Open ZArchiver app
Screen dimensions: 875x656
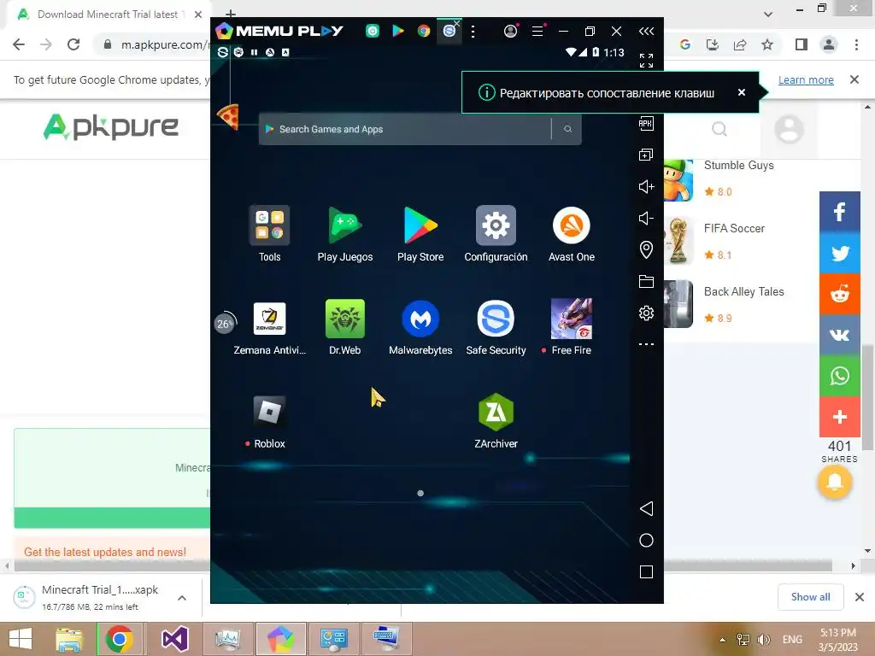496,412
